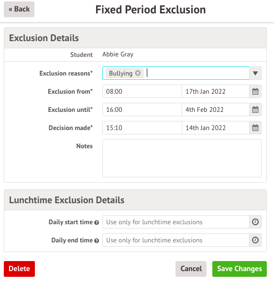Image resolution: width=274 pixels, height=284 pixels.
Task: Show help for Daily end time
Action: (97, 240)
